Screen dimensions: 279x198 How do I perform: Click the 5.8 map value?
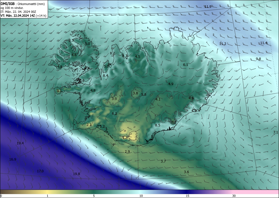pyautogui.click(x=144, y=95)
